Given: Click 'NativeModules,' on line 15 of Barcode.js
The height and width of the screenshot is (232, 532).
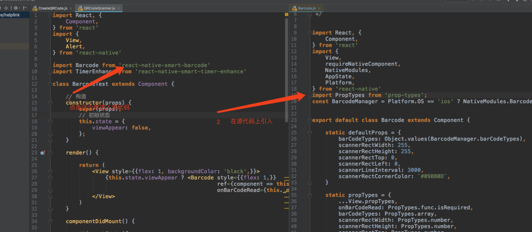Looking at the screenshot, I should click(348, 70).
